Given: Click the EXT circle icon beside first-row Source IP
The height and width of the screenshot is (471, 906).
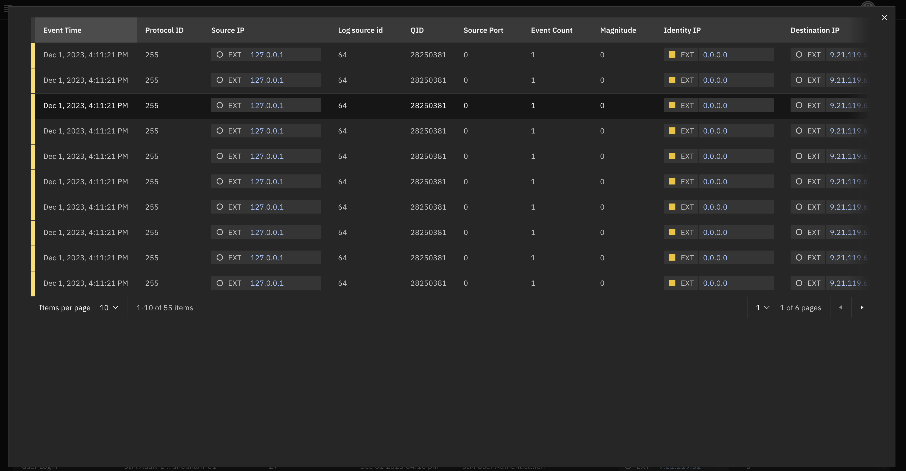Looking at the screenshot, I should click(220, 54).
